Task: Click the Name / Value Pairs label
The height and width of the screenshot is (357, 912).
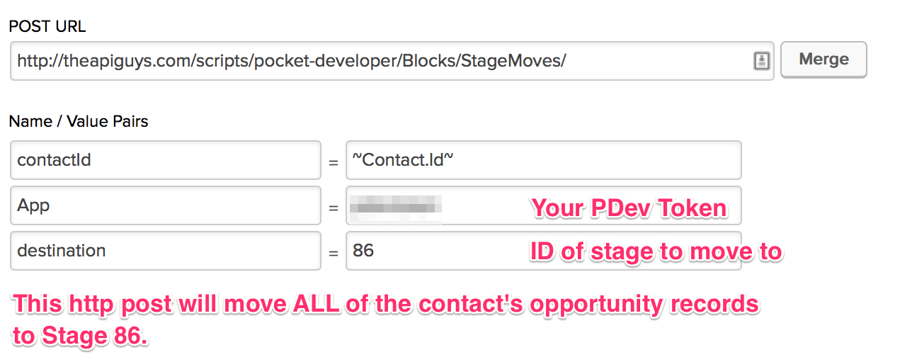Action: point(79,122)
